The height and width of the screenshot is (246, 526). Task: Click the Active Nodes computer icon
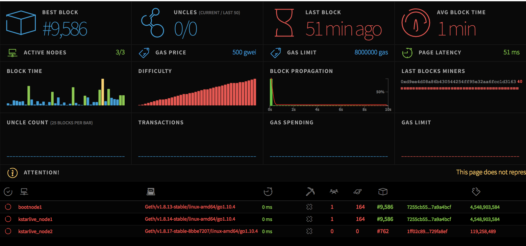12,53
